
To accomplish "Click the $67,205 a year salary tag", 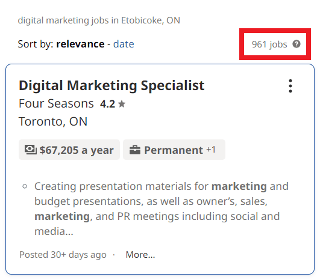I will pos(69,150).
